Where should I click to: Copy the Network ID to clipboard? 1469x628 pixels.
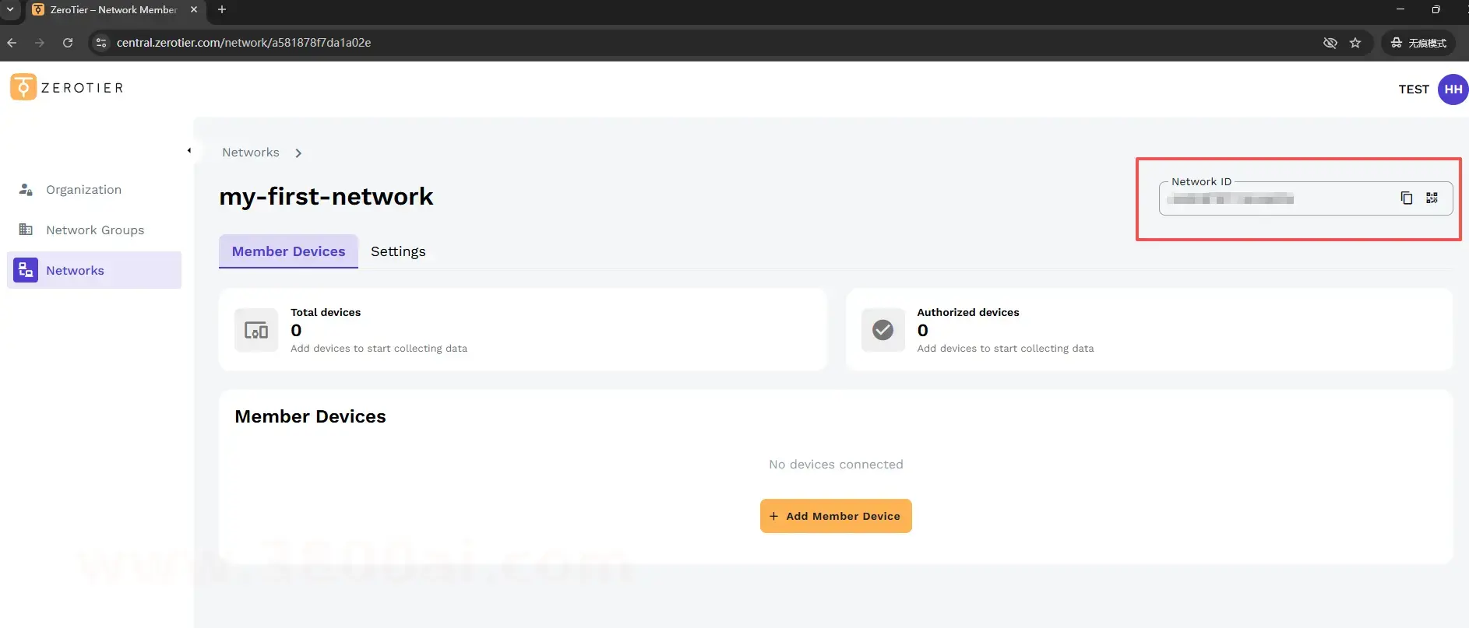[x=1406, y=198]
